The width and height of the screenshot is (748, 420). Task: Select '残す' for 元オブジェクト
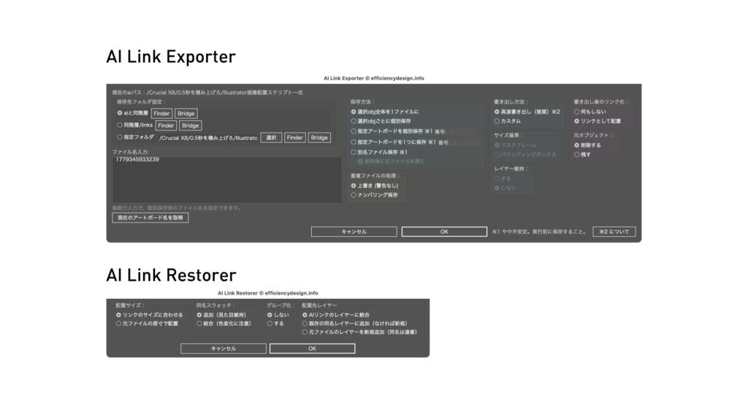(x=577, y=155)
